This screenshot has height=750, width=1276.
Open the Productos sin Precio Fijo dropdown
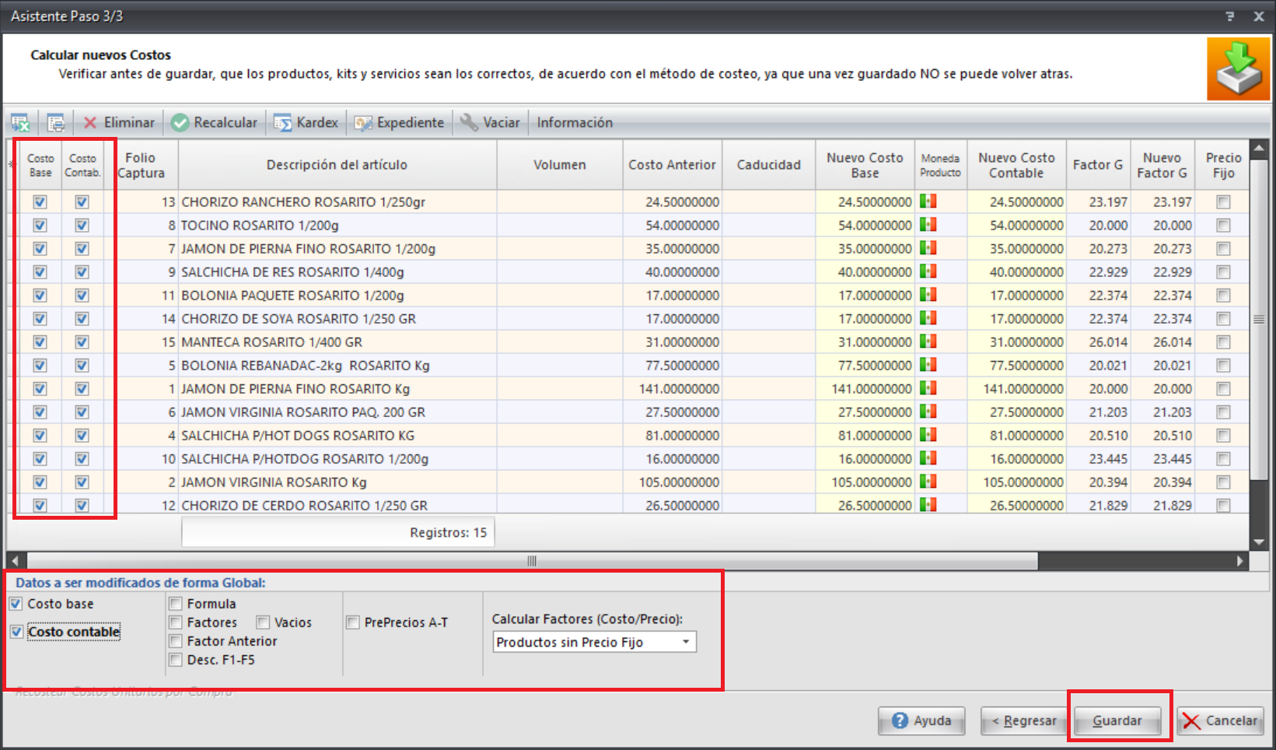pos(684,642)
